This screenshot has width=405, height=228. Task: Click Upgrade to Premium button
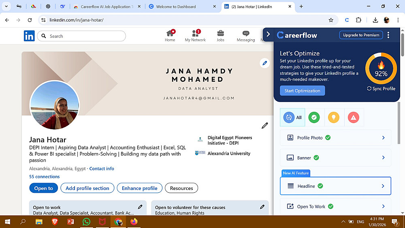(361, 35)
